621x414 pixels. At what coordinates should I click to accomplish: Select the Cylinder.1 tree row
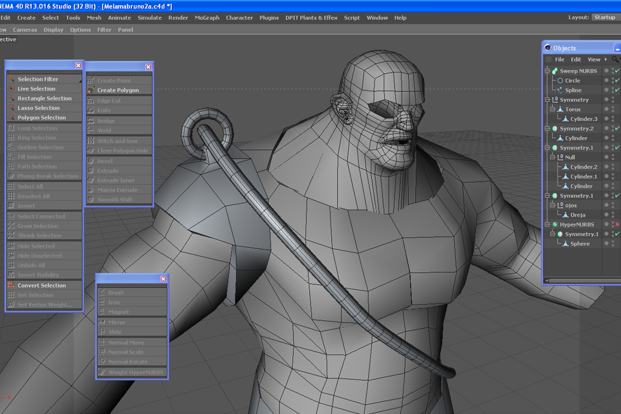pyautogui.click(x=583, y=177)
